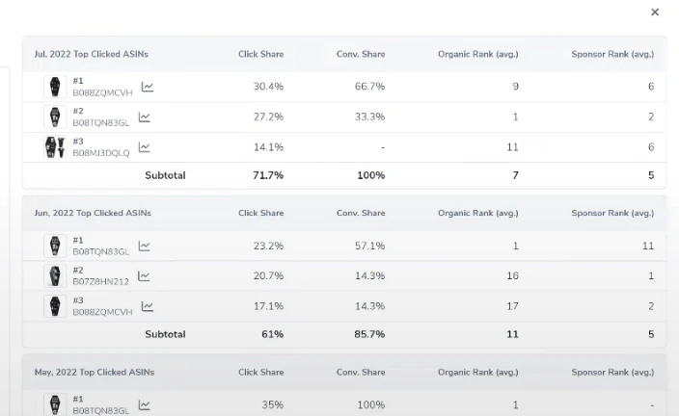
Task: Show trend graph for June #1 B08TQN83GL
Action: (x=144, y=246)
